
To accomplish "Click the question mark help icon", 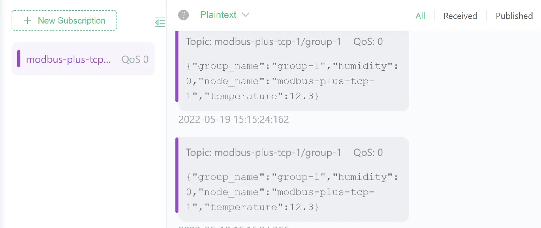I will (184, 15).
